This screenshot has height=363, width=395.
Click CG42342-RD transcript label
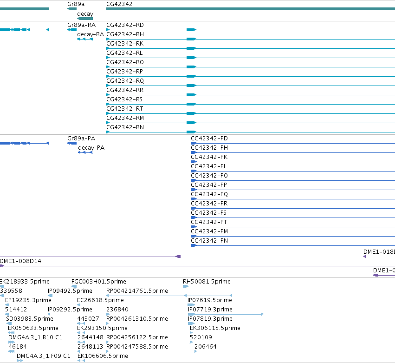tap(125, 25)
